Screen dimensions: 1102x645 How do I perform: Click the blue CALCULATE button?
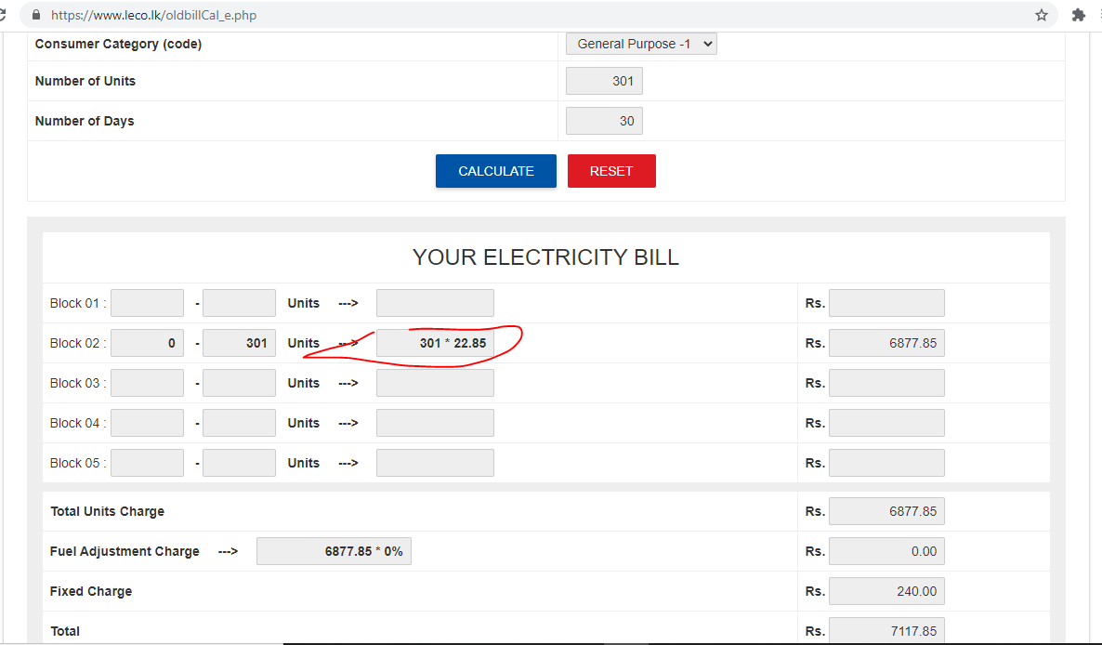click(495, 171)
